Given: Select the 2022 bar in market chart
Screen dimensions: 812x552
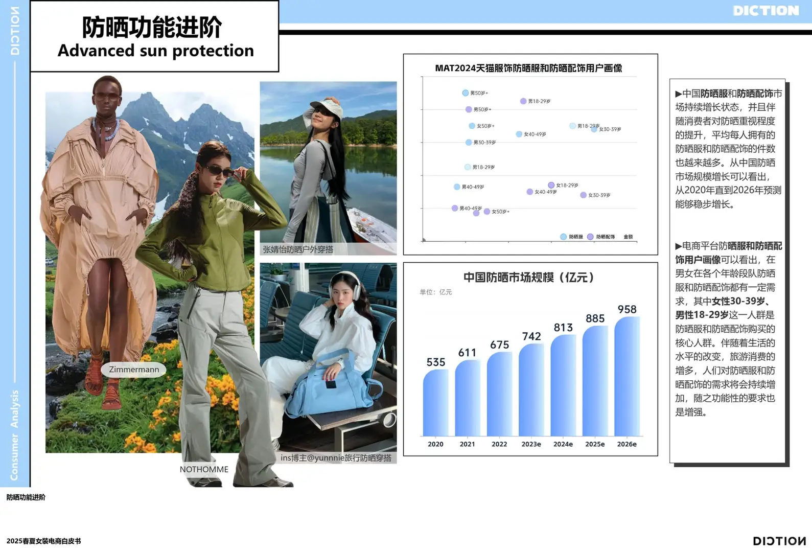Looking at the screenshot, I should [x=499, y=394].
